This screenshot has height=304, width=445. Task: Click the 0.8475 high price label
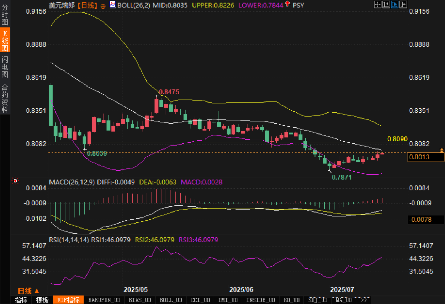tap(169, 92)
